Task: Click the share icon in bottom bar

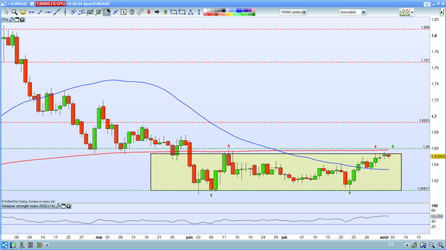Action: click(x=5, y=245)
